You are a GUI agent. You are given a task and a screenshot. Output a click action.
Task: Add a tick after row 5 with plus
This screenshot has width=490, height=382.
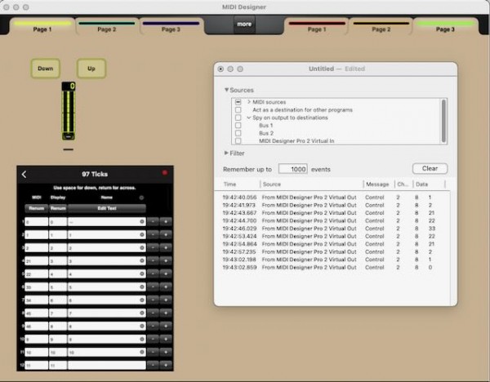[166, 273]
